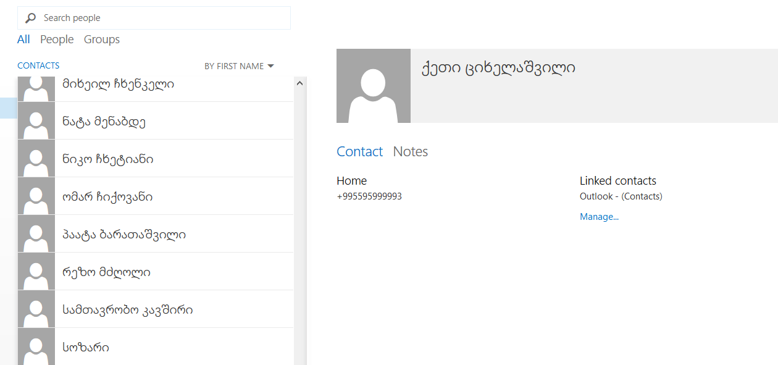The image size is (778, 365).
Task: Click the Contacts folder heading
Action: 38,65
